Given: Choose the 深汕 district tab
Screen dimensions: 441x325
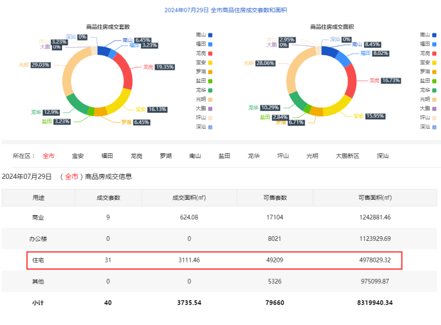Looking at the screenshot, I should point(383,156).
